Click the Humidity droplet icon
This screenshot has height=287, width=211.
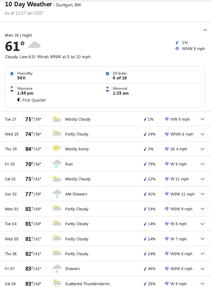click(x=12, y=74)
